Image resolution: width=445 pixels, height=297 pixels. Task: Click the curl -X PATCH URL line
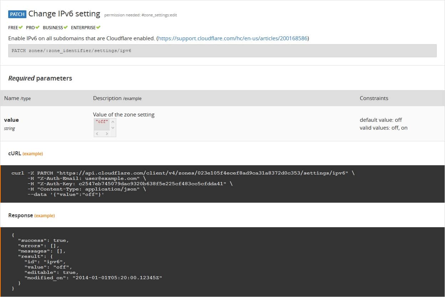coord(183,173)
